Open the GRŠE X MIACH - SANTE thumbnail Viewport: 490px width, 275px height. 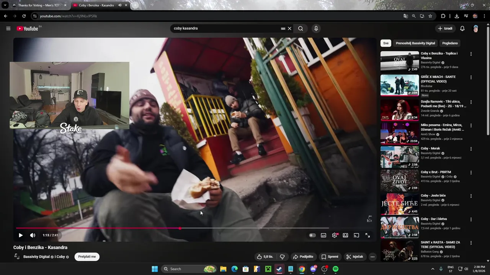[400, 85]
